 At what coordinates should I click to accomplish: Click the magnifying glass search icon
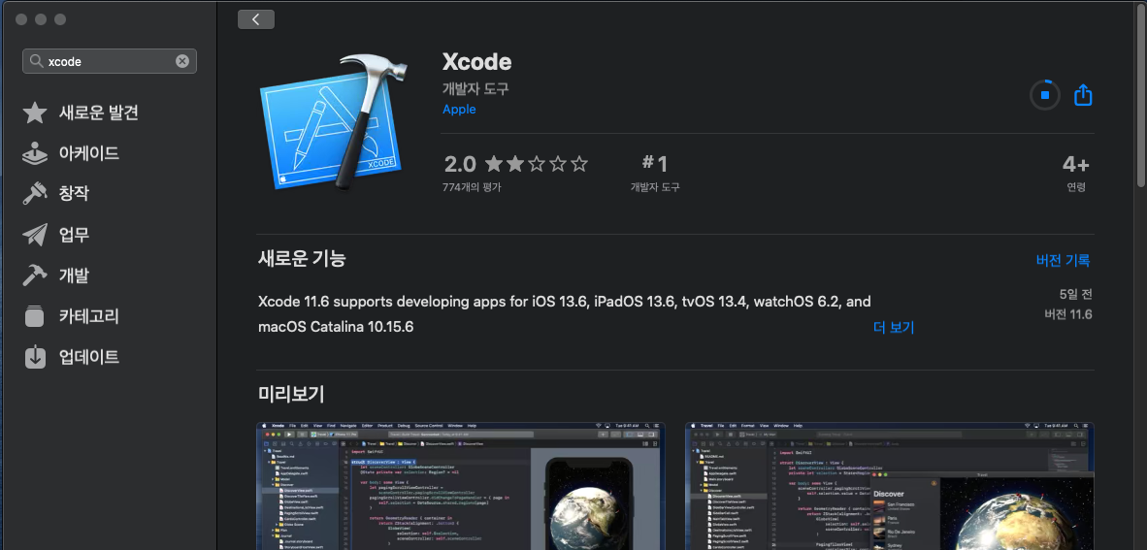(x=36, y=61)
